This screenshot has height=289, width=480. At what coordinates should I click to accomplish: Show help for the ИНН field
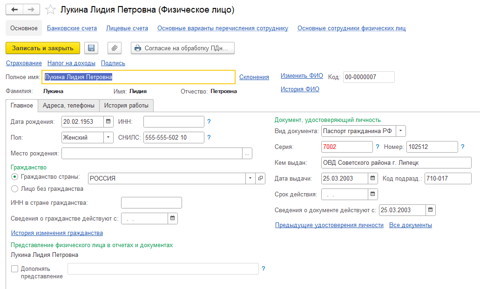coord(209,121)
